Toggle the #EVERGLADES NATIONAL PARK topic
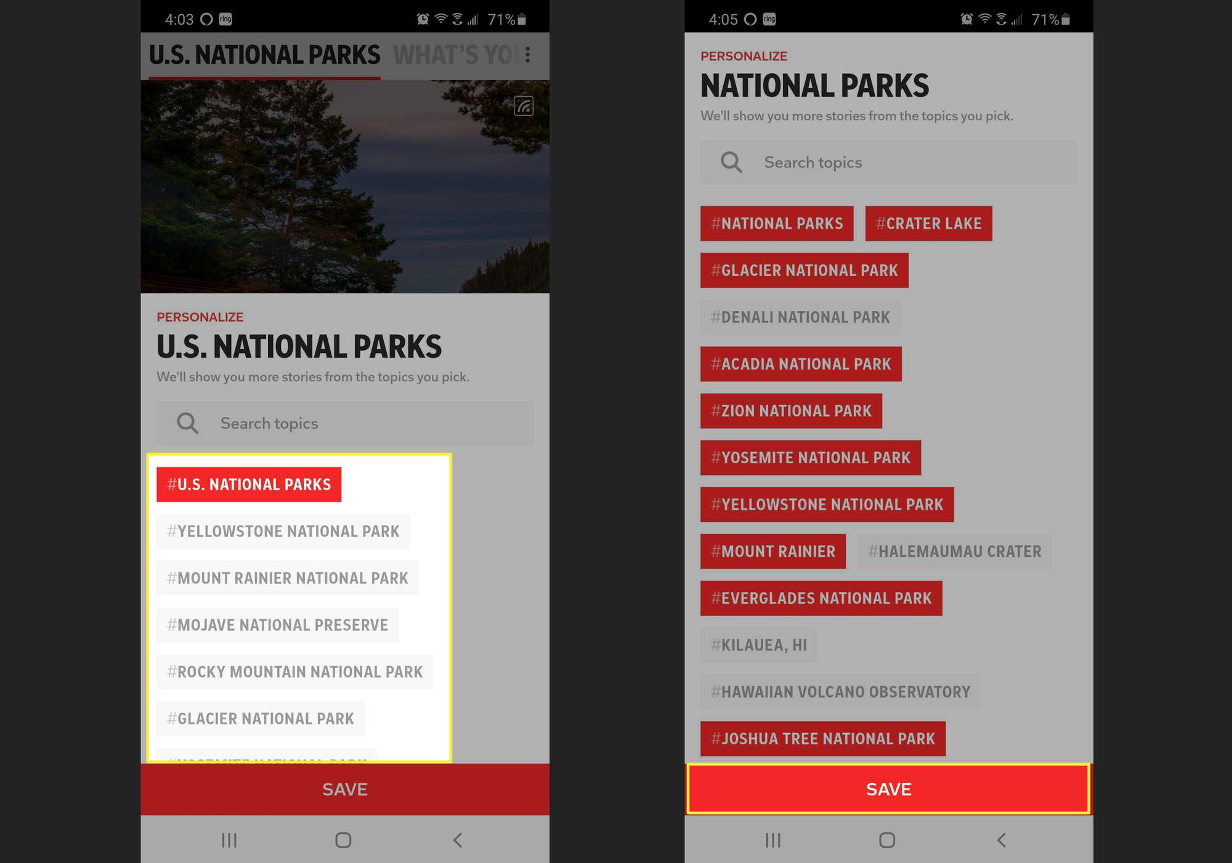This screenshot has width=1232, height=863. [x=821, y=598]
